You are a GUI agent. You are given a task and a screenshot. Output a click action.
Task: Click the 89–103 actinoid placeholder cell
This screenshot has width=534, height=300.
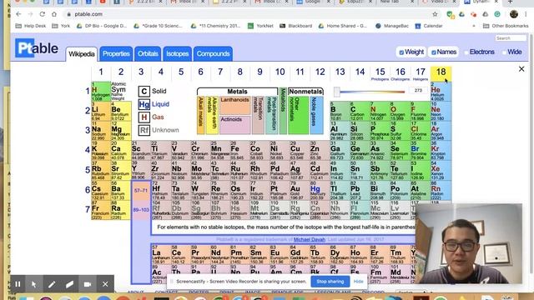[x=141, y=210]
